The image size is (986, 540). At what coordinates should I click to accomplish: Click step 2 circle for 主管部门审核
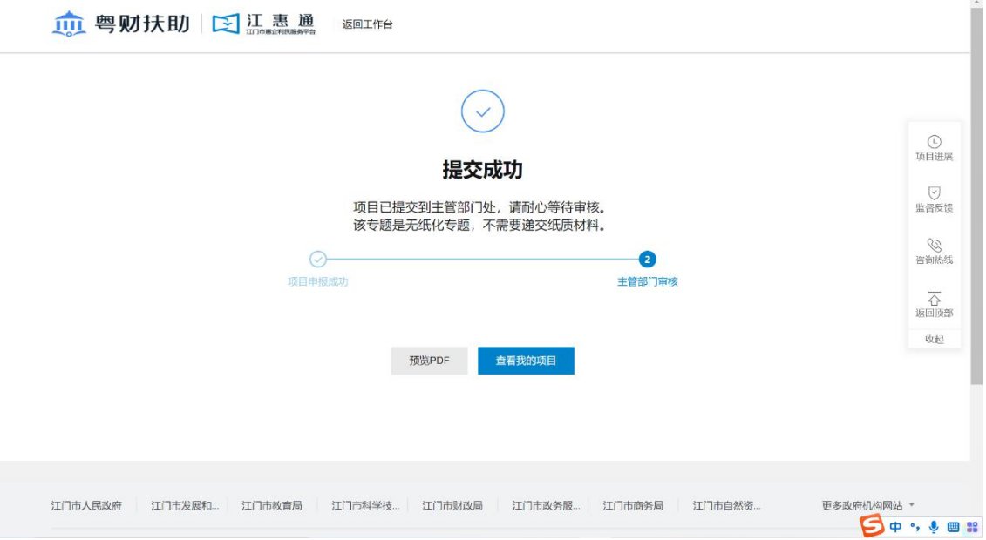click(x=649, y=260)
